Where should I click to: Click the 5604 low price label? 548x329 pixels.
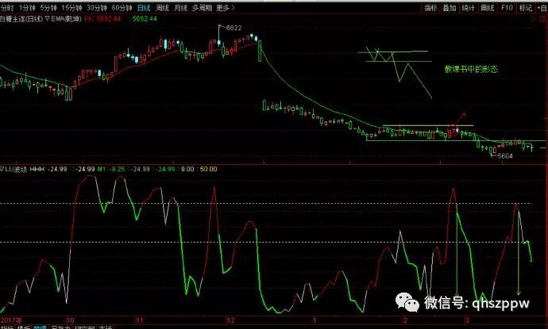coord(504,156)
